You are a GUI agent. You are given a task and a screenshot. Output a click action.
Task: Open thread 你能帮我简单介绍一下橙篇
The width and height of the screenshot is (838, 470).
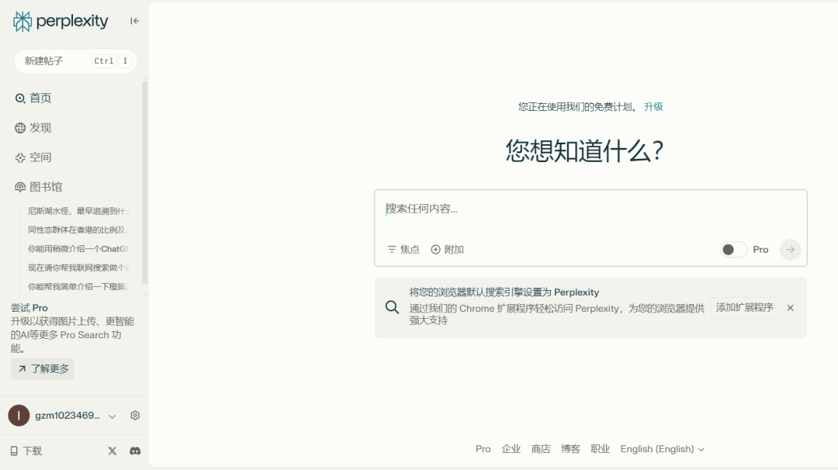pos(78,286)
